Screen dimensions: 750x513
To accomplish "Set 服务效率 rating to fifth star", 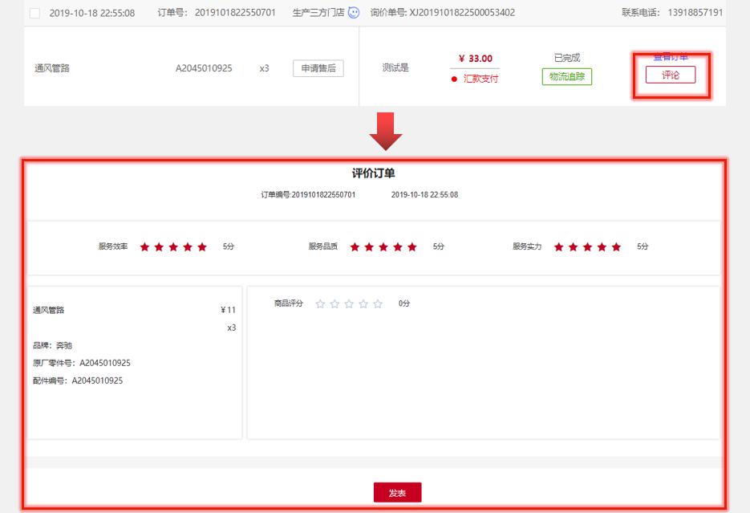I will 202,247.
